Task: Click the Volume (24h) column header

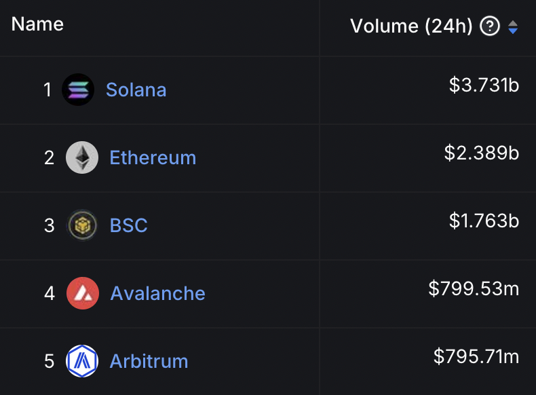Action: [x=411, y=26]
